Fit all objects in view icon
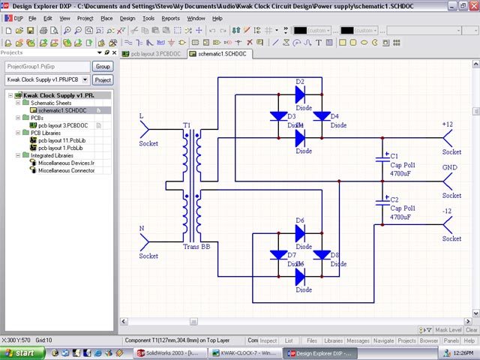The image size is (480, 360). pyautogui.click(x=88, y=30)
